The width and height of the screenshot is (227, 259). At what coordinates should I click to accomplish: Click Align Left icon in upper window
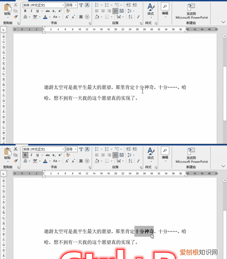point(97,11)
